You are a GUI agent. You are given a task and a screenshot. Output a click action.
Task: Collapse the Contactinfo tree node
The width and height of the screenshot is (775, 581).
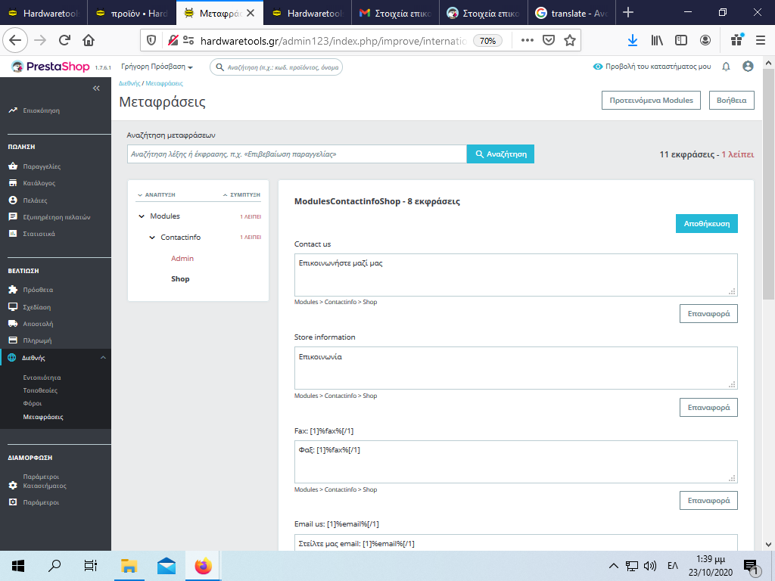click(x=152, y=238)
